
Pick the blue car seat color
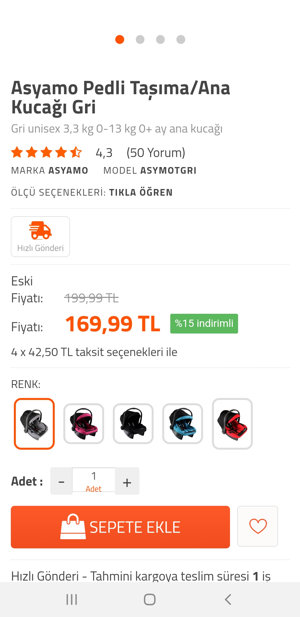[182, 424]
